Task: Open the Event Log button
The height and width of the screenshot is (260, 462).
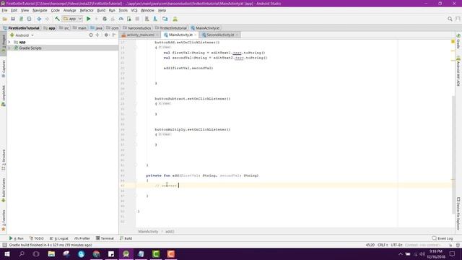Action: pyautogui.click(x=443, y=238)
